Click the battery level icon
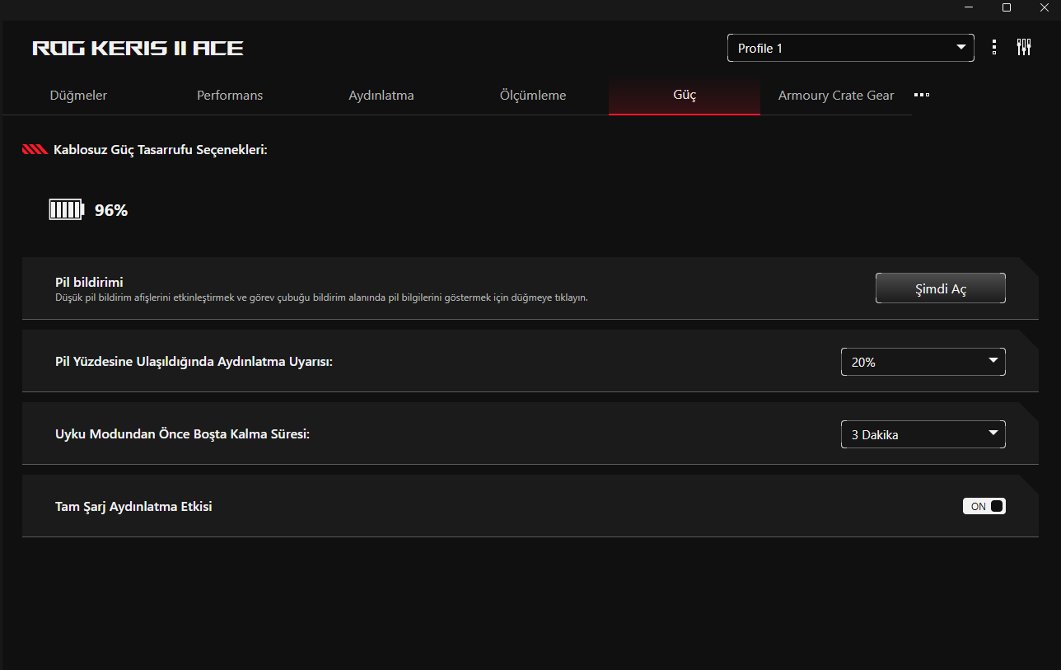The width and height of the screenshot is (1061, 670). click(x=66, y=210)
